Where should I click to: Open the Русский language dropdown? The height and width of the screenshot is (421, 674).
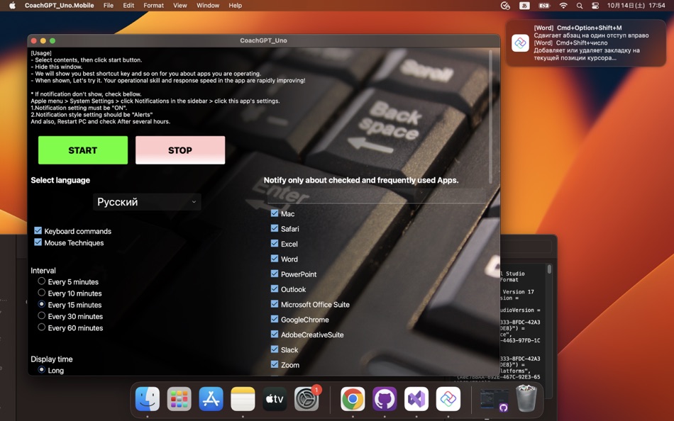[147, 202]
